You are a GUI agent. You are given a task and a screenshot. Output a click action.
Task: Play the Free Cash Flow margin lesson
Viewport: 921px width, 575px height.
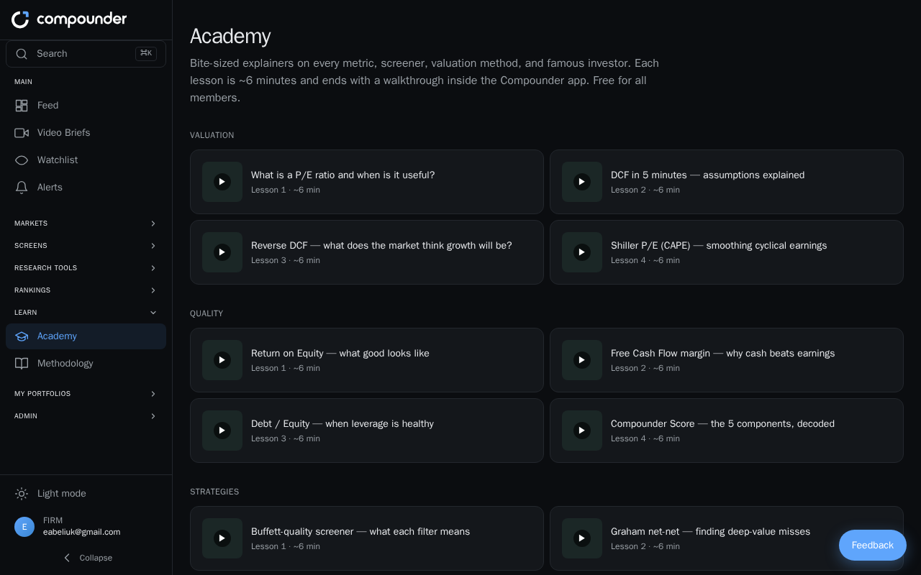click(x=582, y=360)
